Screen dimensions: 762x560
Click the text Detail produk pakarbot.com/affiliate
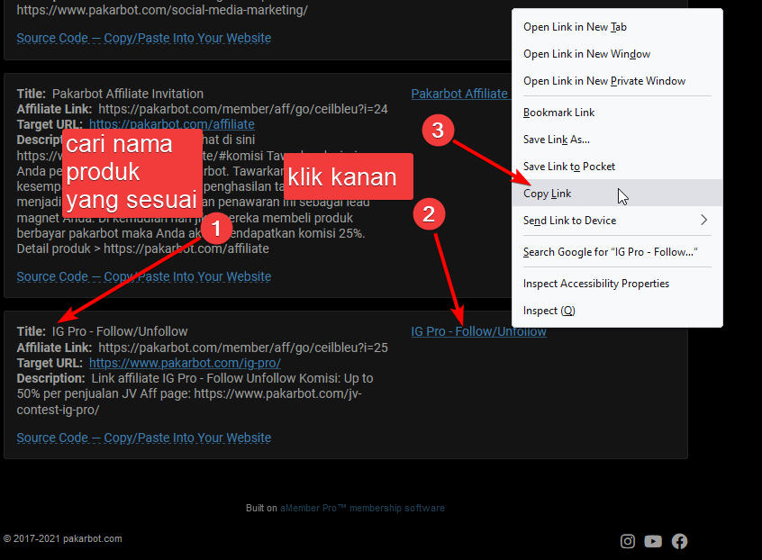pyautogui.click(x=143, y=248)
